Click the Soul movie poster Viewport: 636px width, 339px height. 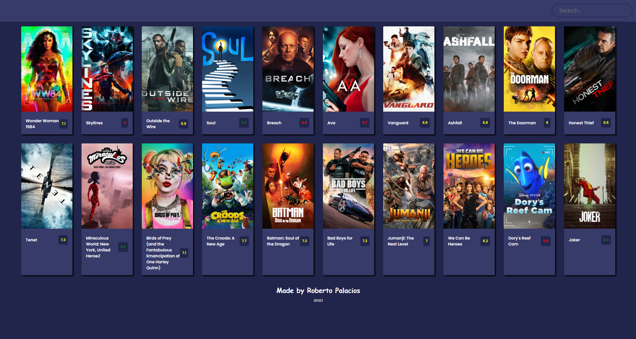[x=228, y=69]
